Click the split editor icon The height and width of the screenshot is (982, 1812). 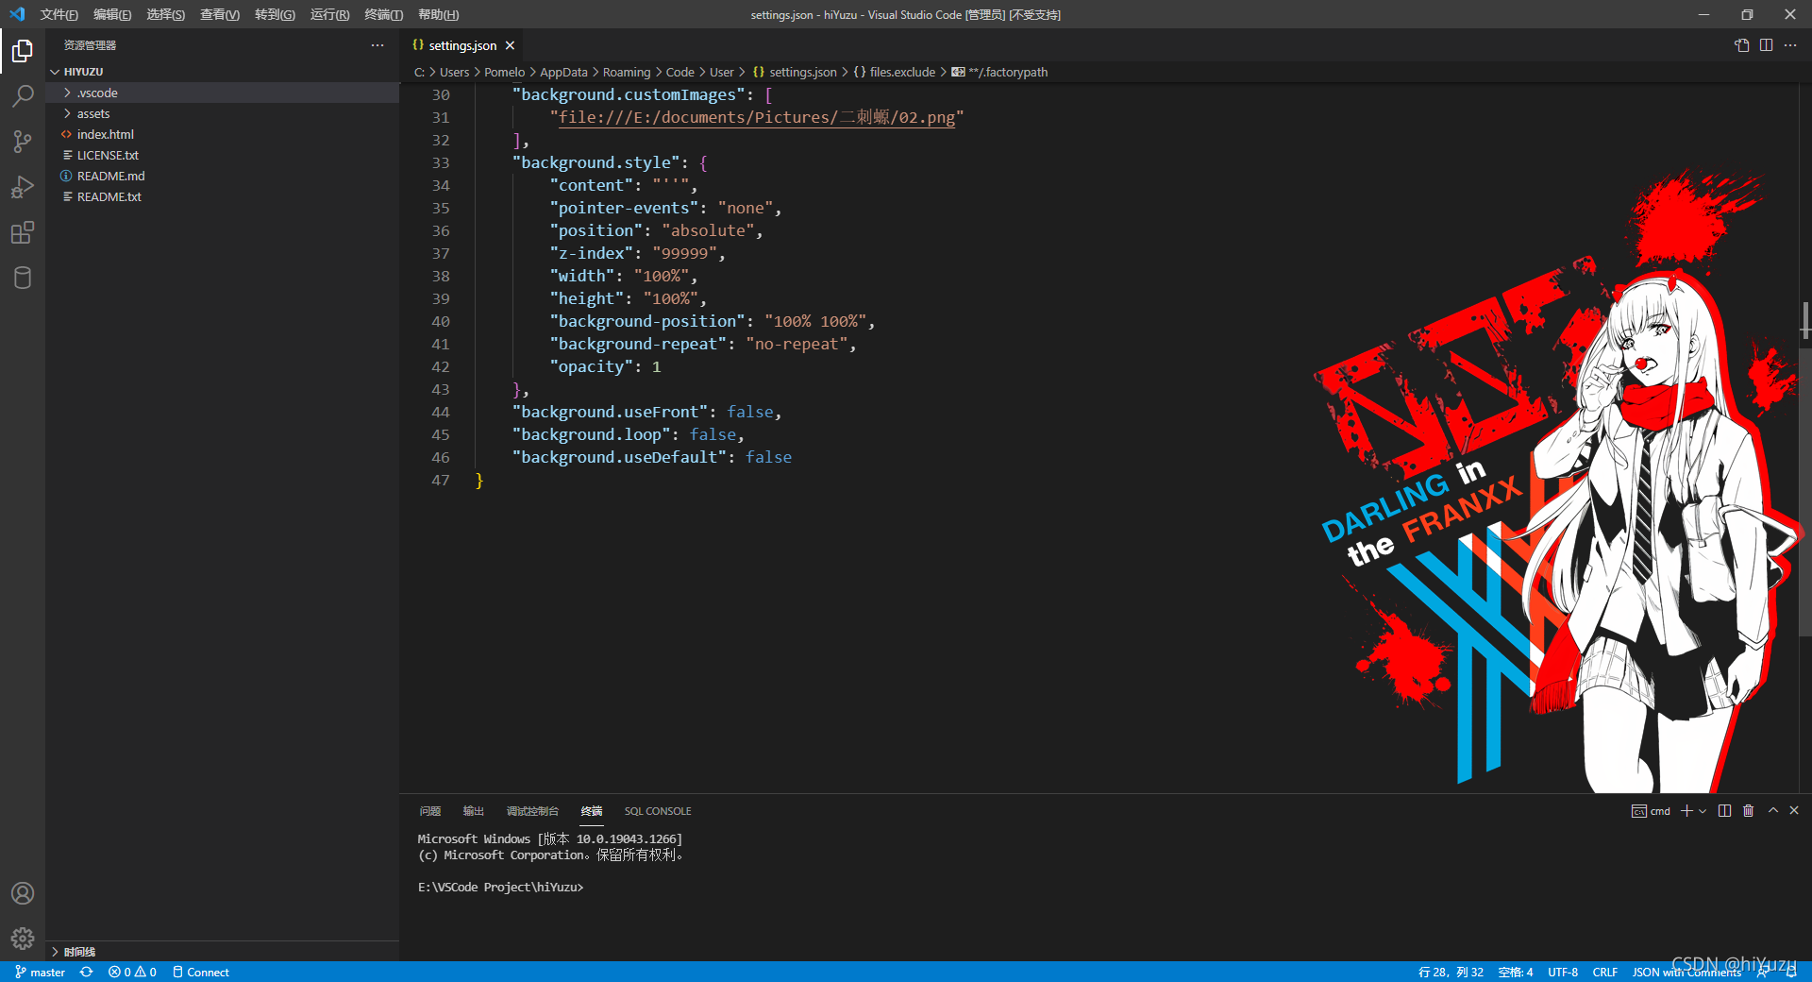coord(1766,45)
